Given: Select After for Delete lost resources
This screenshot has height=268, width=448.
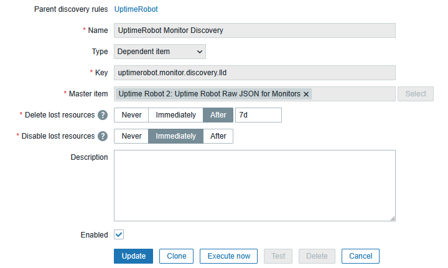Looking at the screenshot, I should click(x=218, y=115).
